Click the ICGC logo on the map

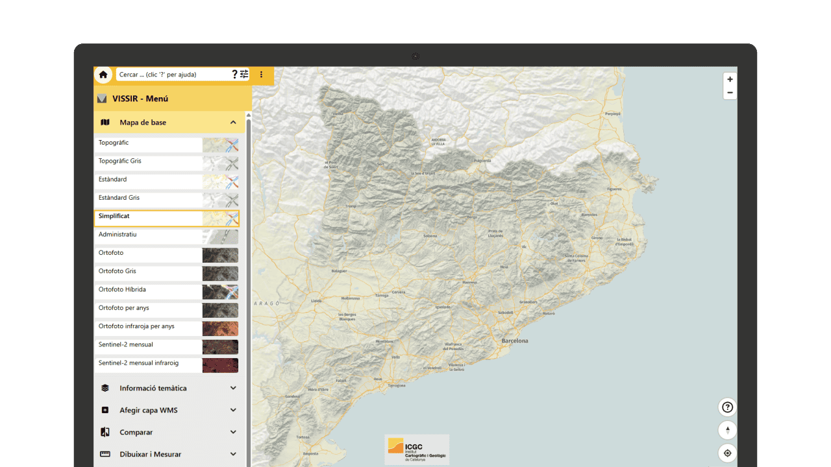coord(416,449)
